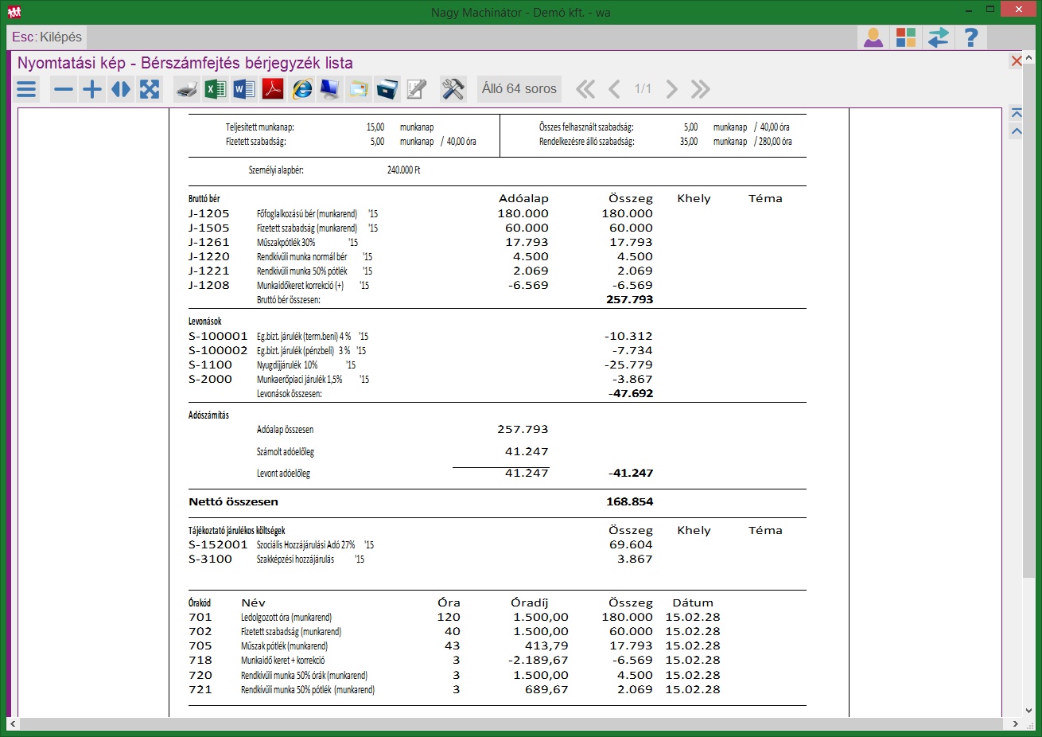The image size is (1042, 737).
Task: Fit page to width icon
Action: pos(121,89)
